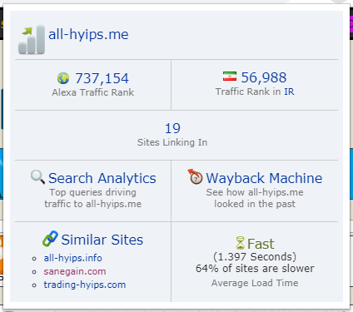Open the 19 Sites Linking In link
Viewport: 353px width, 312px height.
pos(172,128)
